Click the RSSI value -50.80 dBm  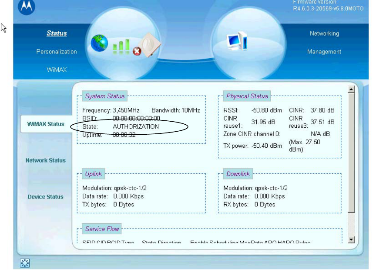pos(267,110)
